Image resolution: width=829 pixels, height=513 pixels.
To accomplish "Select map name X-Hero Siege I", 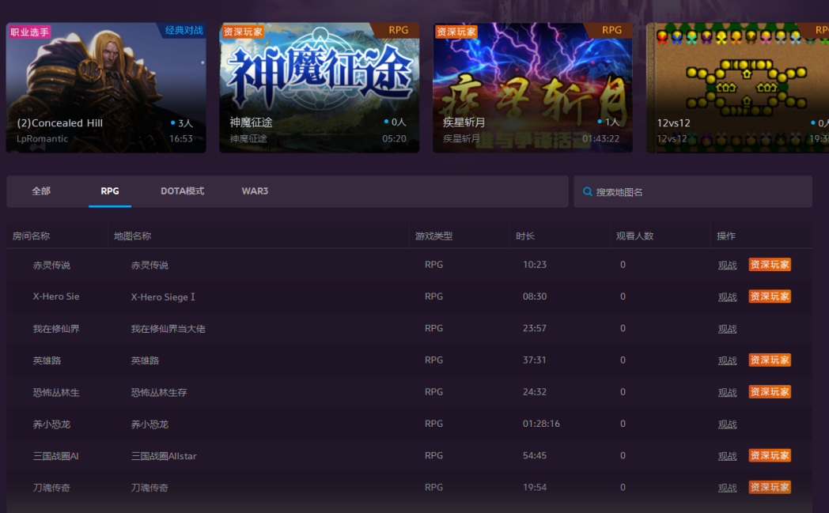I will click(x=163, y=297).
